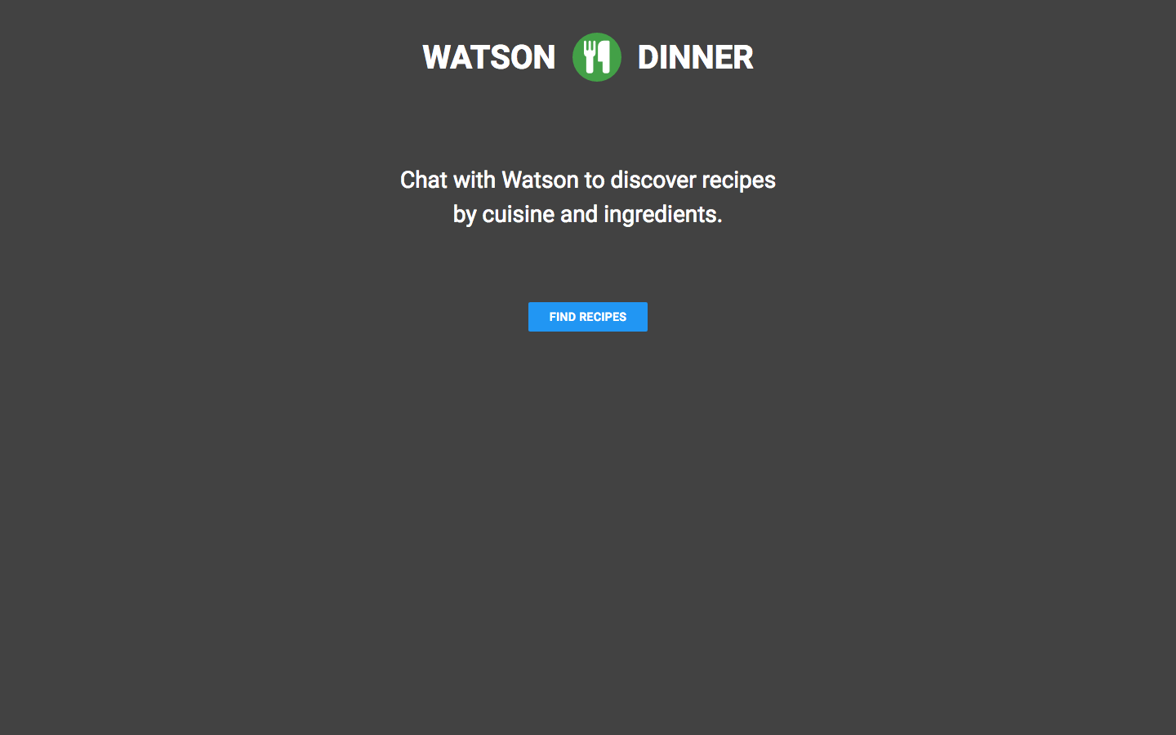Click the white knife inside the green logo
Image resolution: width=1176 pixels, height=735 pixels.
[604, 56]
